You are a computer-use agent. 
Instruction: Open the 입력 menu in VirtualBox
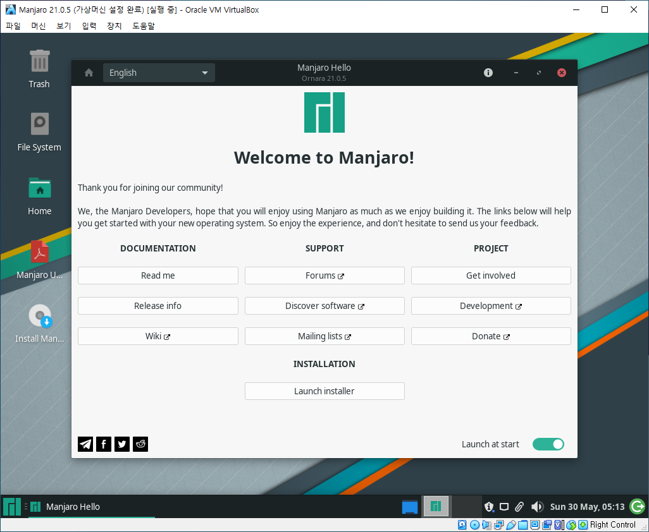pos(89,26)
